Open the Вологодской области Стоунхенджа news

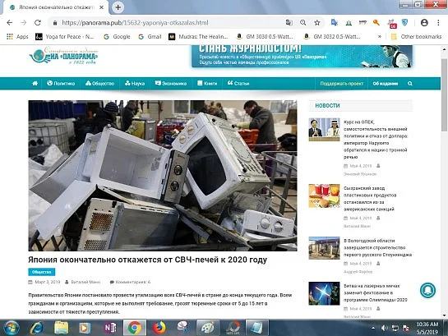tap(377, 247)
